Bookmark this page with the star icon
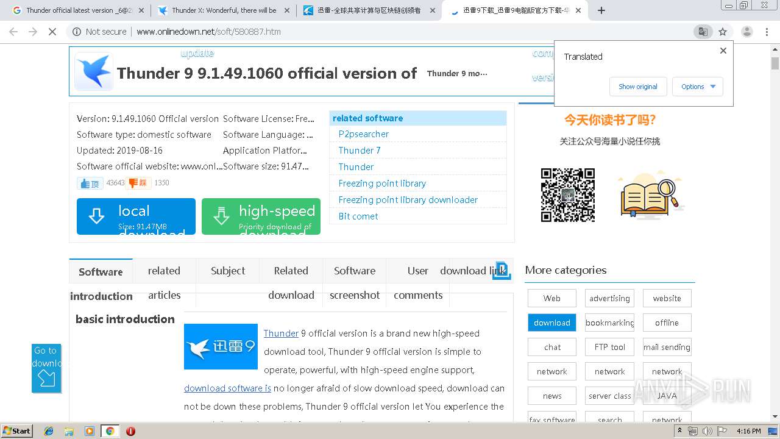The width and height of the screenshot is (780, 439). coord(723,32)
